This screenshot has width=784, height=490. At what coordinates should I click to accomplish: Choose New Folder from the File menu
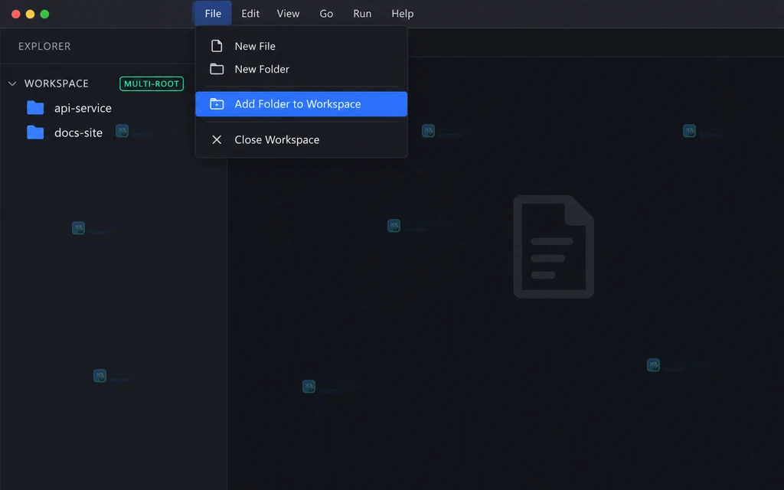click(301, 69)
